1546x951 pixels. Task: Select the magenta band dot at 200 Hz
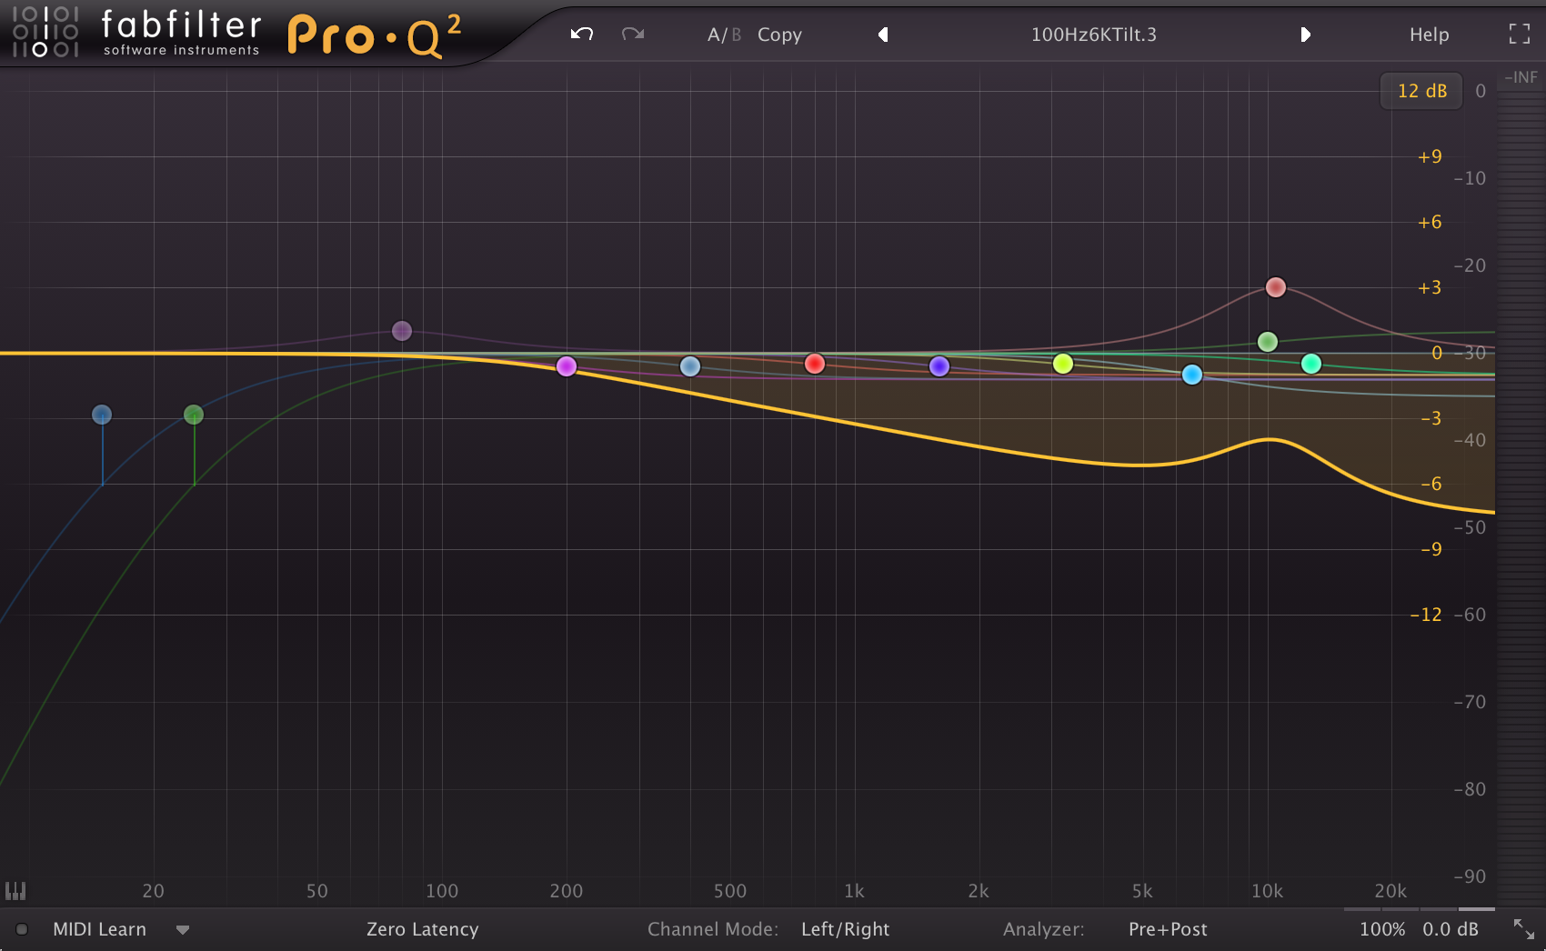567,366
